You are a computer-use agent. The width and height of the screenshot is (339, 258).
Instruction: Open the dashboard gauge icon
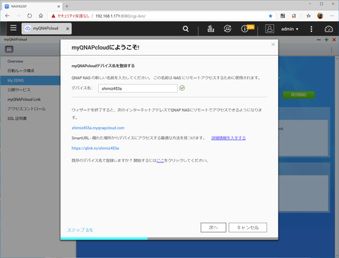pyautogui.click(x=328, y=29)
